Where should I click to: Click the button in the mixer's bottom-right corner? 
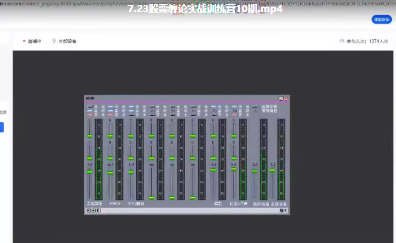[x=283, y=210]
